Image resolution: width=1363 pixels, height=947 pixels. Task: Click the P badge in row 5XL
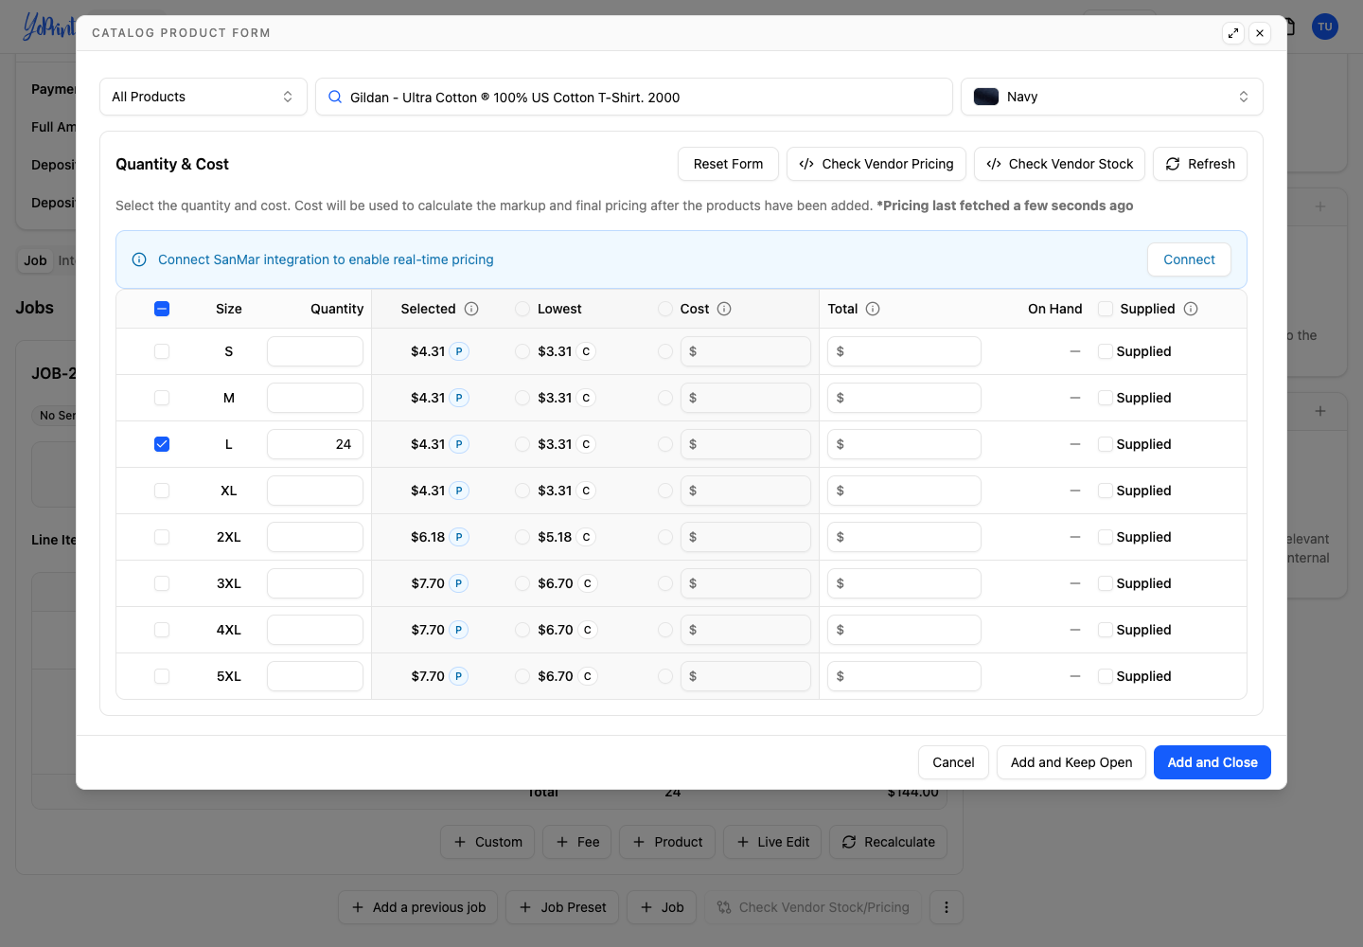(x=459, y=676)
